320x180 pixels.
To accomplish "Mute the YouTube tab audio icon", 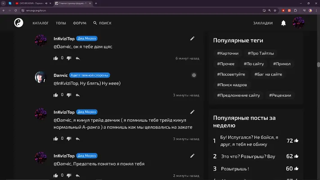I will click(46, 3).
